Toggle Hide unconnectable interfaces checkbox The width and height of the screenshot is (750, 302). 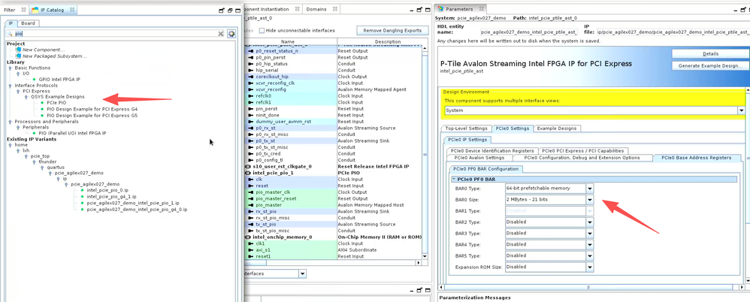click(x=262, y=31)
